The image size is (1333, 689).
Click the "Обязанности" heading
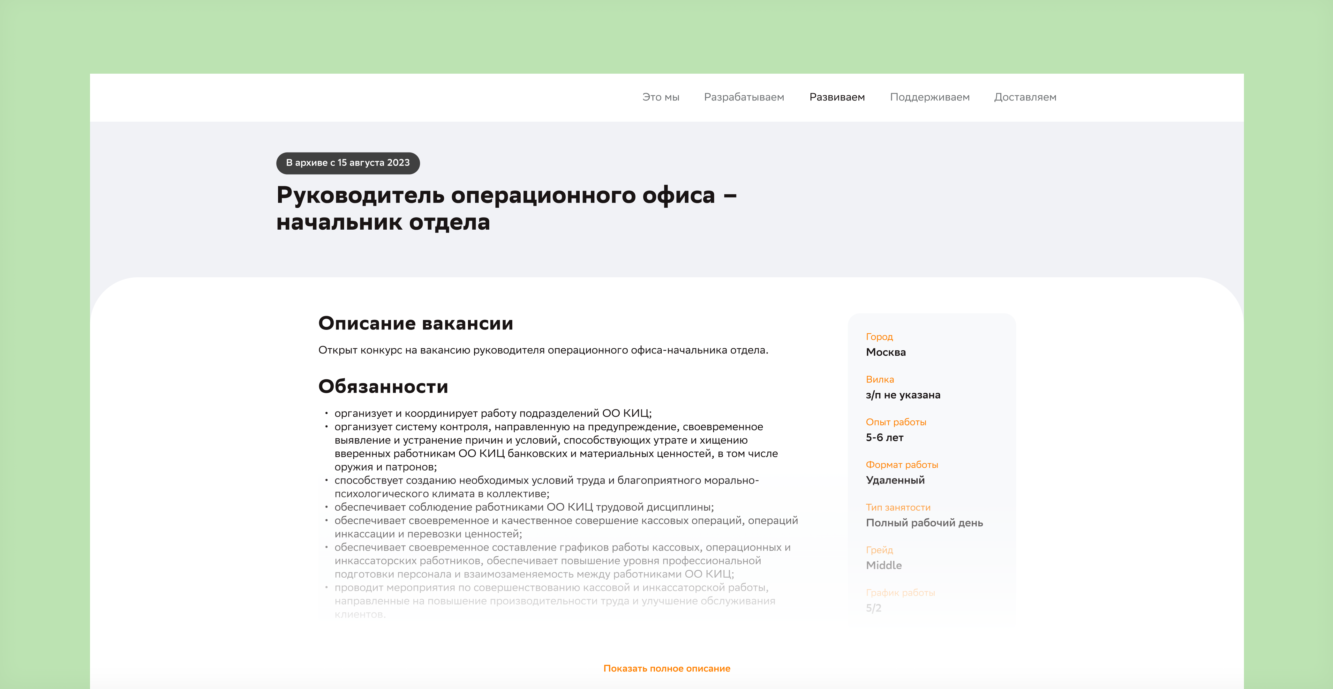click(383, 386)
